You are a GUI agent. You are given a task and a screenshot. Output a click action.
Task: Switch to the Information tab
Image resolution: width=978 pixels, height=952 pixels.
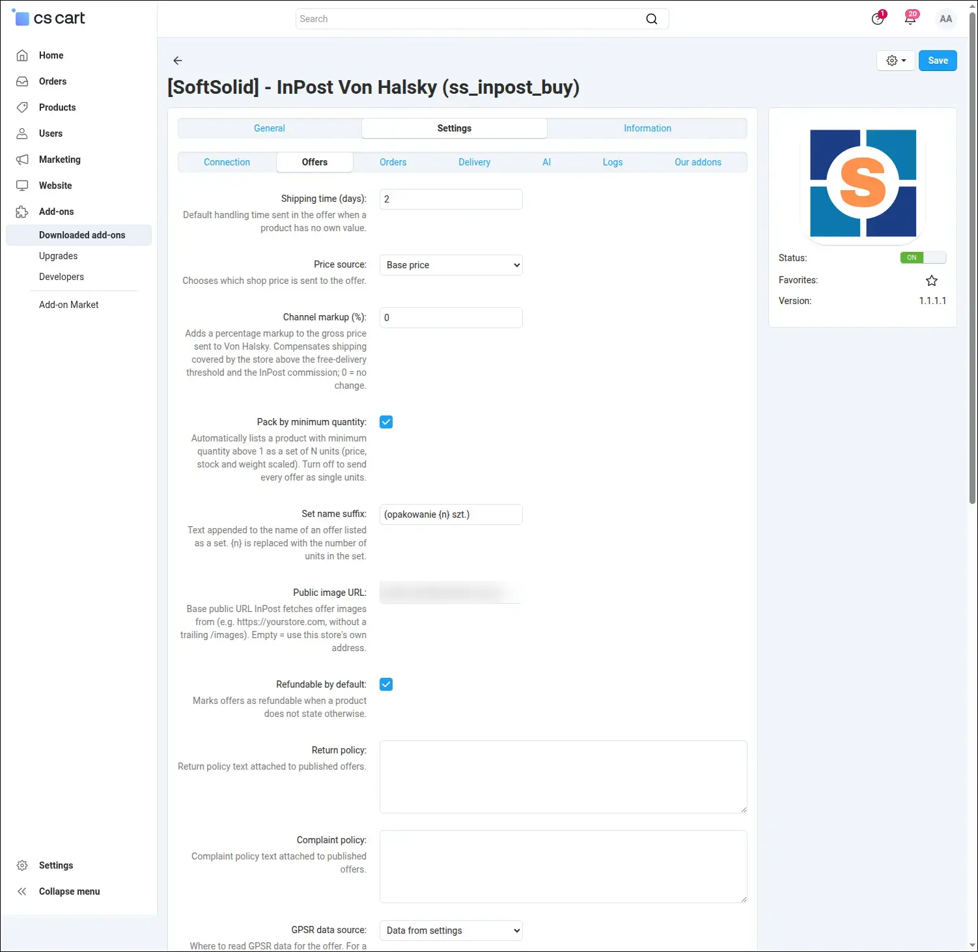[x=647, y=128]
